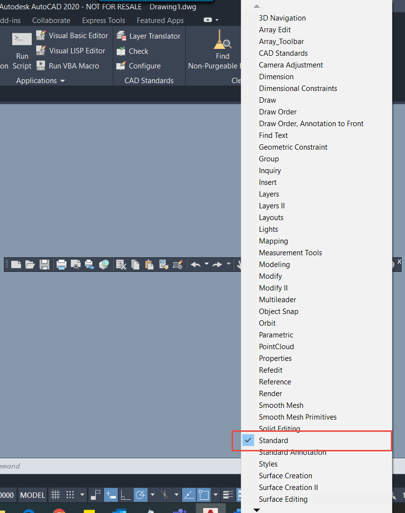
Task: Open the Save drawing icon on the Standard toolbar
Action: coord(44,264)
